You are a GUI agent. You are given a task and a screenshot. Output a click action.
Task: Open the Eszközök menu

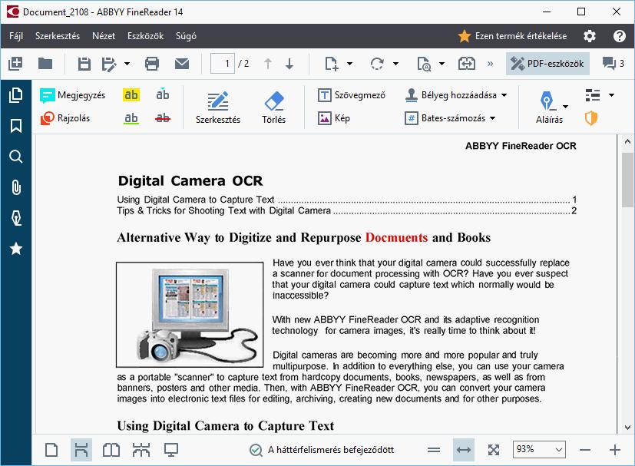(145, 36)
